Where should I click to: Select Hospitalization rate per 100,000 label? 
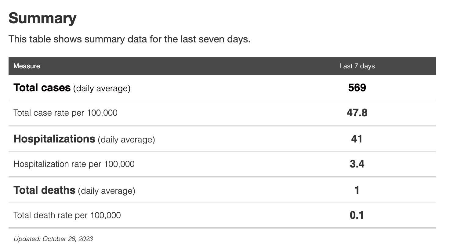point(74,164)
